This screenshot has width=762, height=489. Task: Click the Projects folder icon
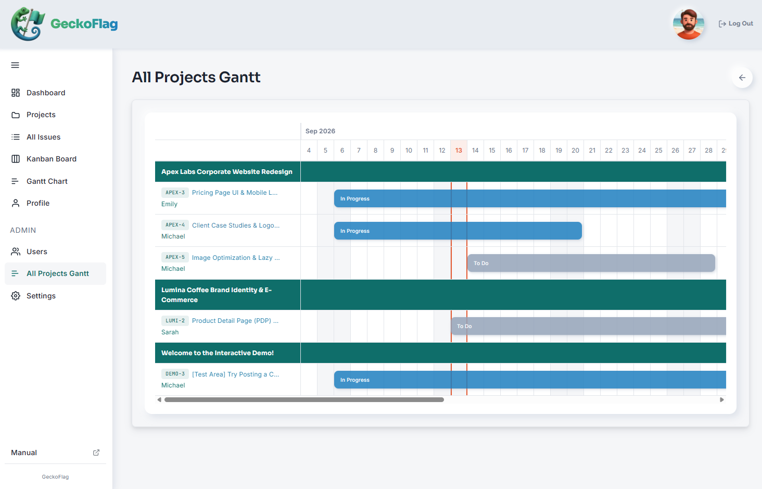(16, 115)
